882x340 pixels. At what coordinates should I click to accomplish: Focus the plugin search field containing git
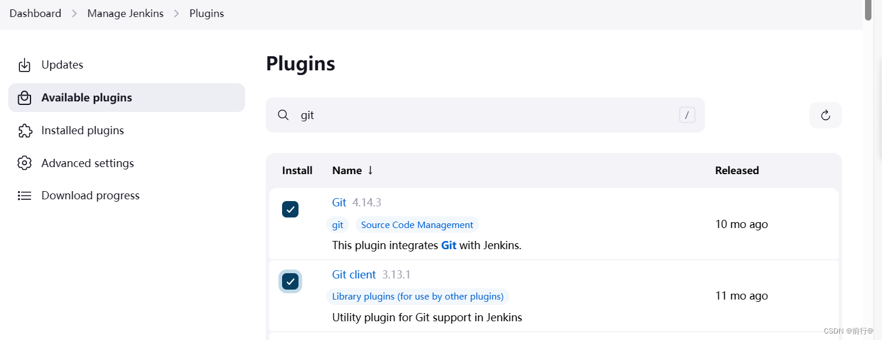(x=481, y=115)
